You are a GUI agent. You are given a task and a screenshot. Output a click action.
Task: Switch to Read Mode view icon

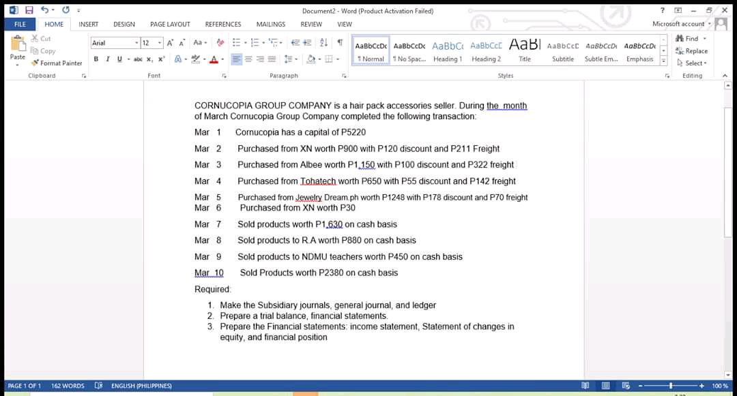pyautogui.click(x=586, y=386)
